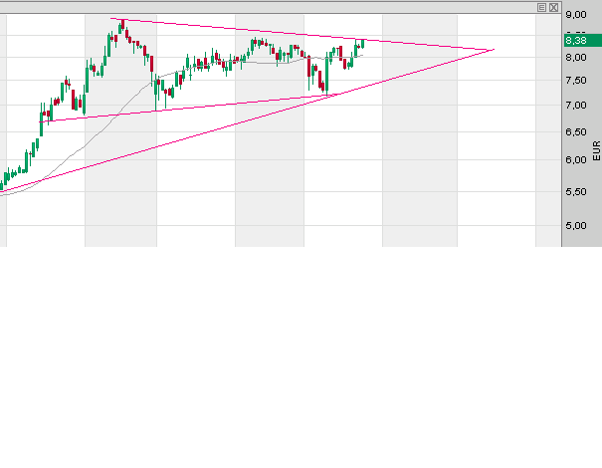This screenshot has width=602, height=468.
Task: Click the highest candle at the chart peak
Action: [x=121, y=25]
